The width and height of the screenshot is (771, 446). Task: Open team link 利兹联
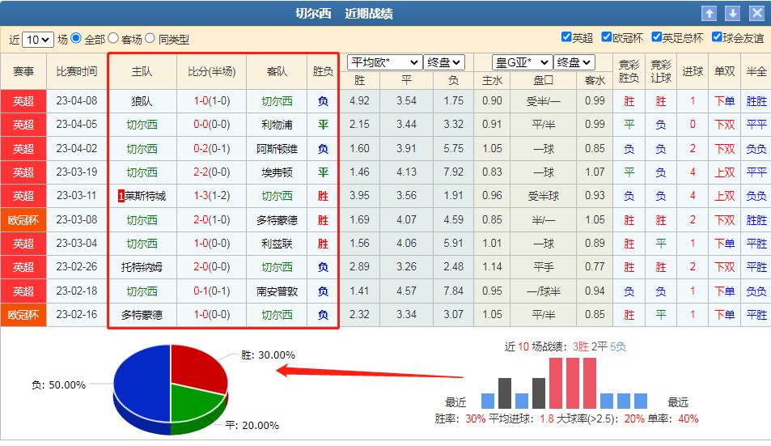pyautogui.click(x=277, y=244)
